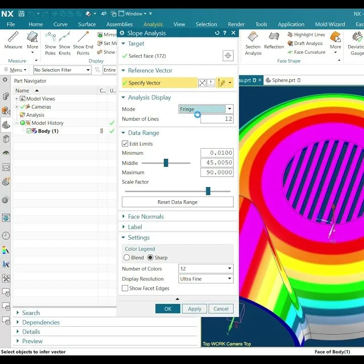Open the History clock sidebar icon

click(x=6, y=236)
